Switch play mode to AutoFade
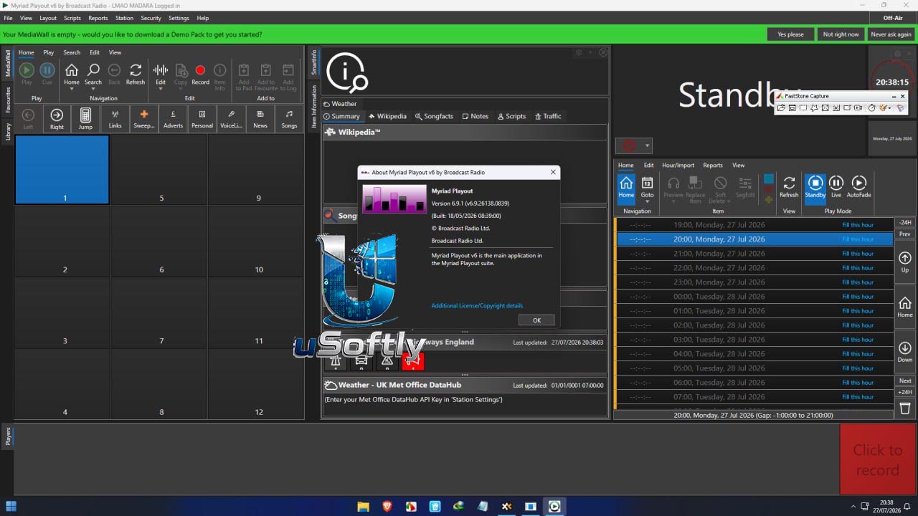 tap(858, 186)
